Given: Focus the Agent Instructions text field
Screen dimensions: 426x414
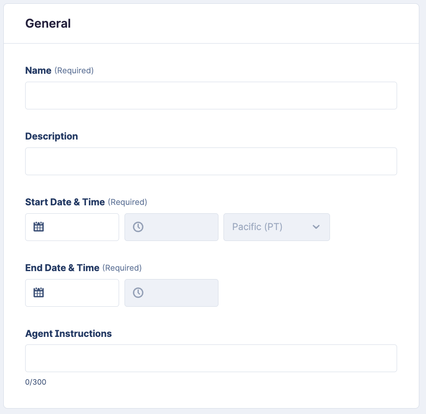Looking at the screenshot, I should click(x=211, y=358).
